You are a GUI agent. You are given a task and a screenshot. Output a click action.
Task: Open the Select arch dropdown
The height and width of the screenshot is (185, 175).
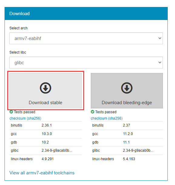(x=86, y=38)
